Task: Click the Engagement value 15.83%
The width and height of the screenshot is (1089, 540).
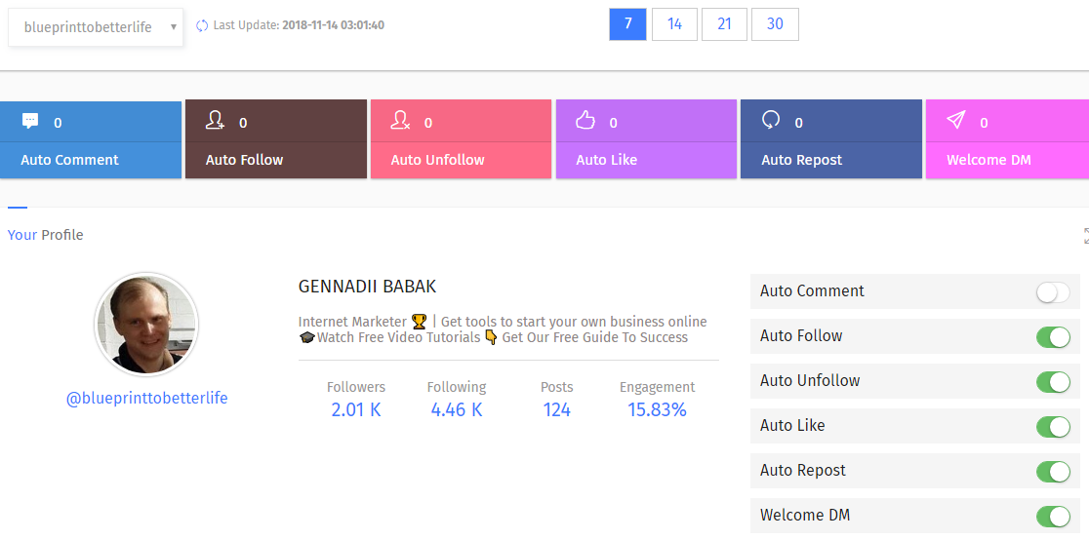Action: 657,410
